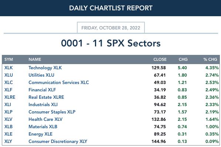This screenshot has height=147, width=221.
Task: Select the Communication Services XLC link
Action: 59,83
